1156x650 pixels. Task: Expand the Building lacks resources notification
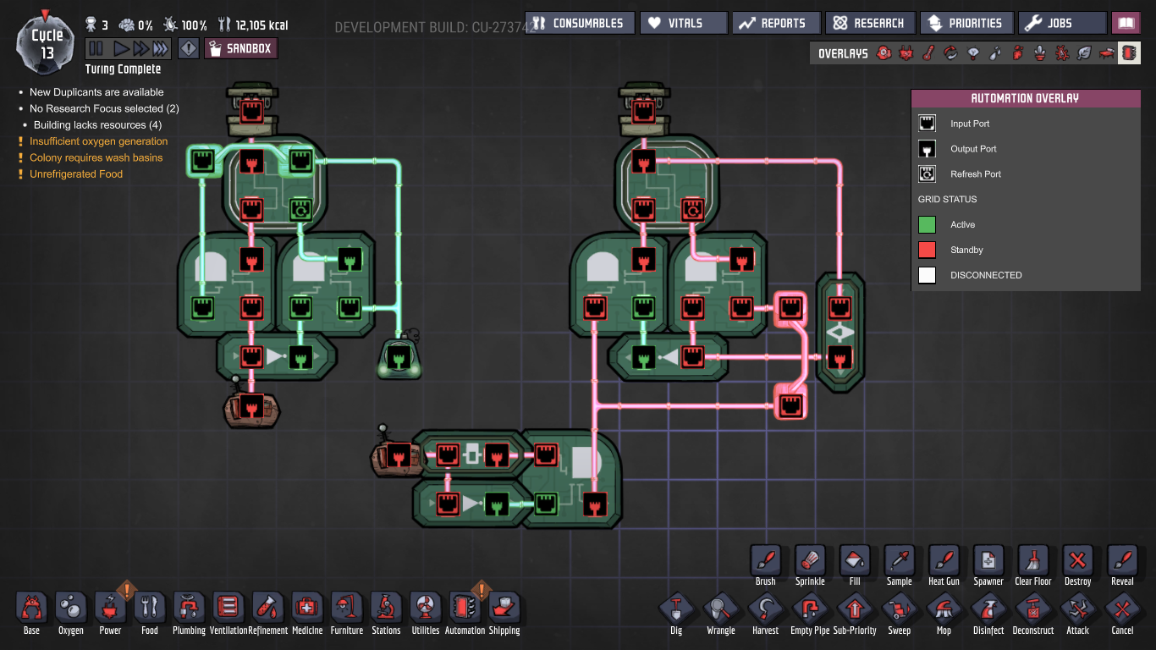[x=97, y=124]
